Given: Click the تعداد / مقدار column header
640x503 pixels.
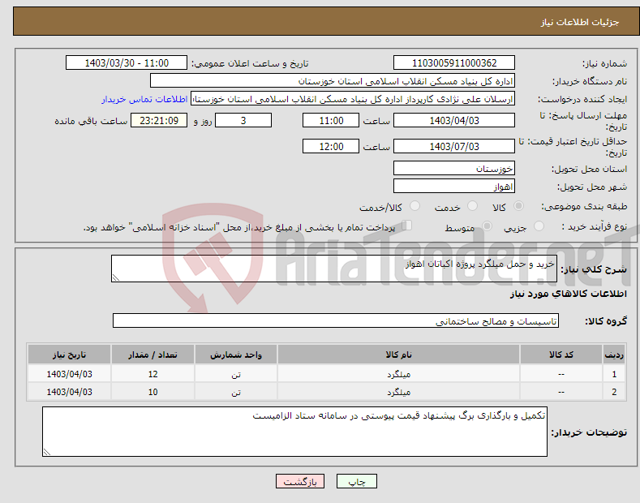Looking at the screenshot, I should [152, 355].
